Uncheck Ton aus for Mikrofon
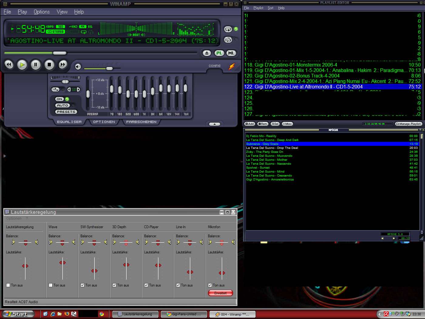 tap(210, 285)
